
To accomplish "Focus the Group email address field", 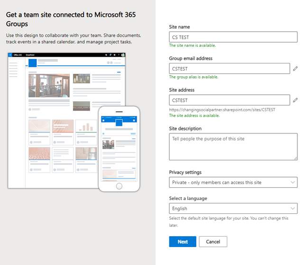I will pos(230,69).
